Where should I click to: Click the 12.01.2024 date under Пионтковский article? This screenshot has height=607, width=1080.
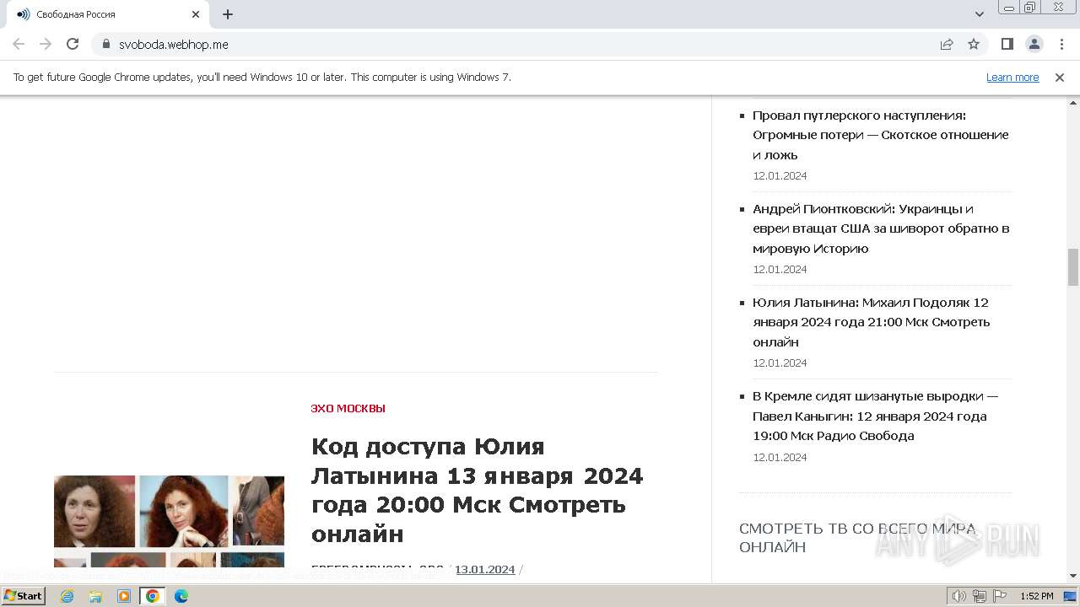pyautogui.click(x=780, y=269)
